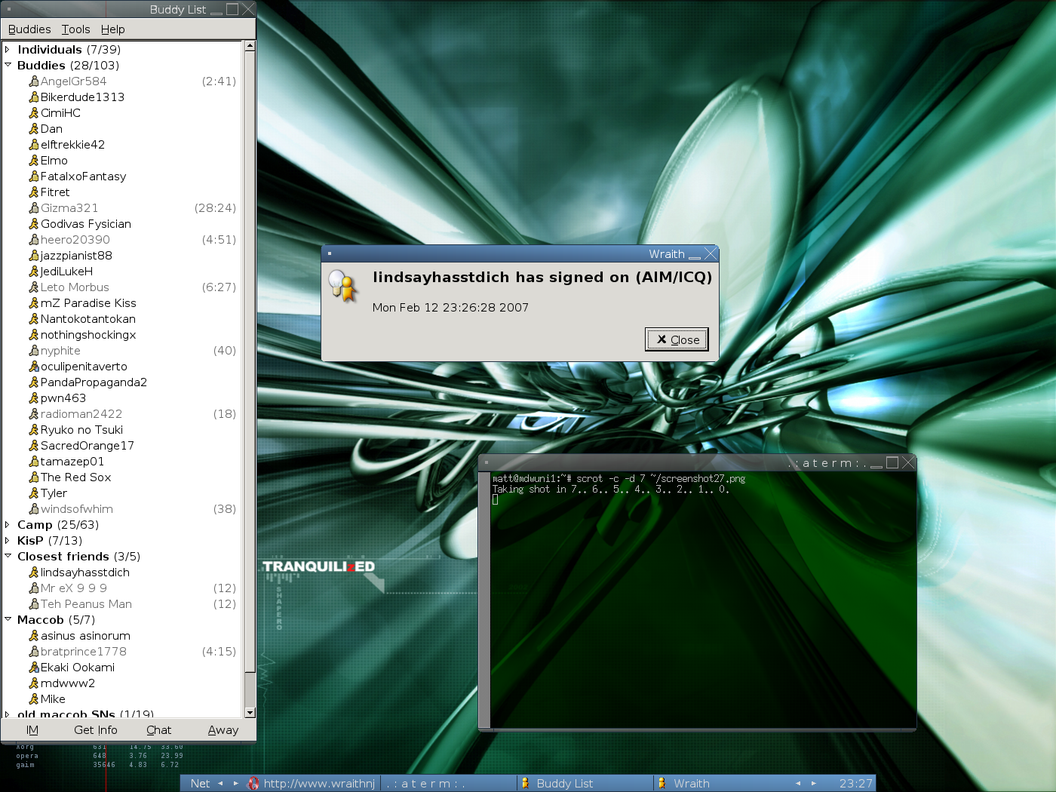Screen dimensions: 1056x792
Task: Open the Buddies menu
Action: (x=29, y=29)
